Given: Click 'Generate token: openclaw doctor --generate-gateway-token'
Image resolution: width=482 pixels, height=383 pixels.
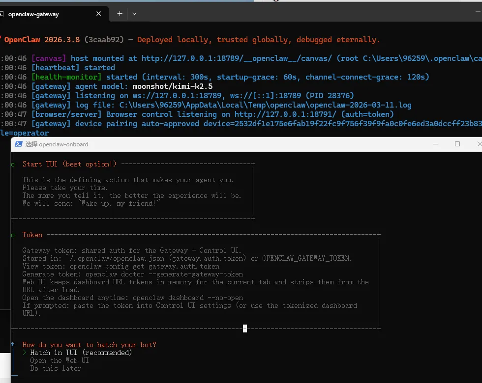Looking at the screenshot, I should pyautogui.click(x=132, y=274).
